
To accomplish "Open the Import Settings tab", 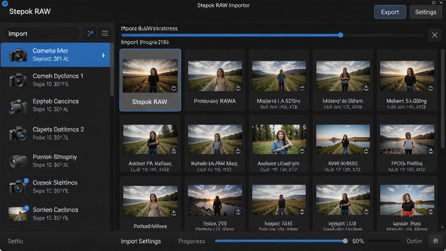I will [x=141, y=241].
